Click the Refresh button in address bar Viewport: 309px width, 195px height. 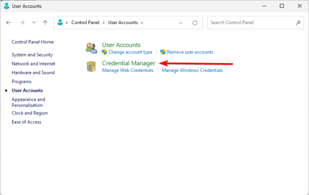(195, 23)
